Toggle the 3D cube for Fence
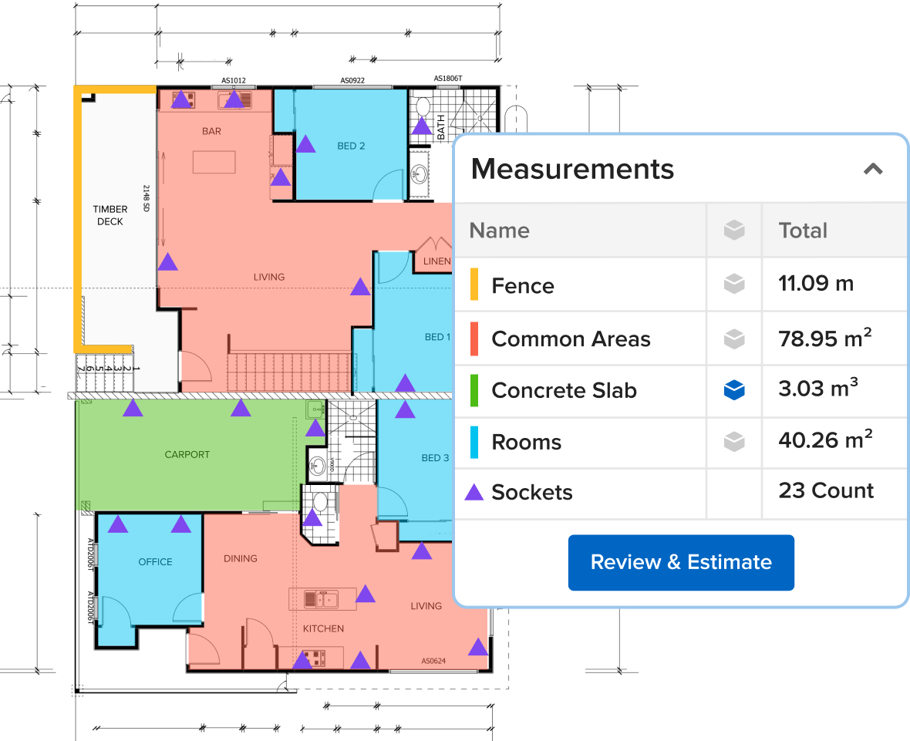 pyautogui.click(x=734, y=284)
